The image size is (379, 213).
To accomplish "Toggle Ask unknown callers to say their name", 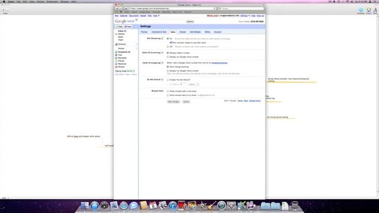I will point(171,43).
